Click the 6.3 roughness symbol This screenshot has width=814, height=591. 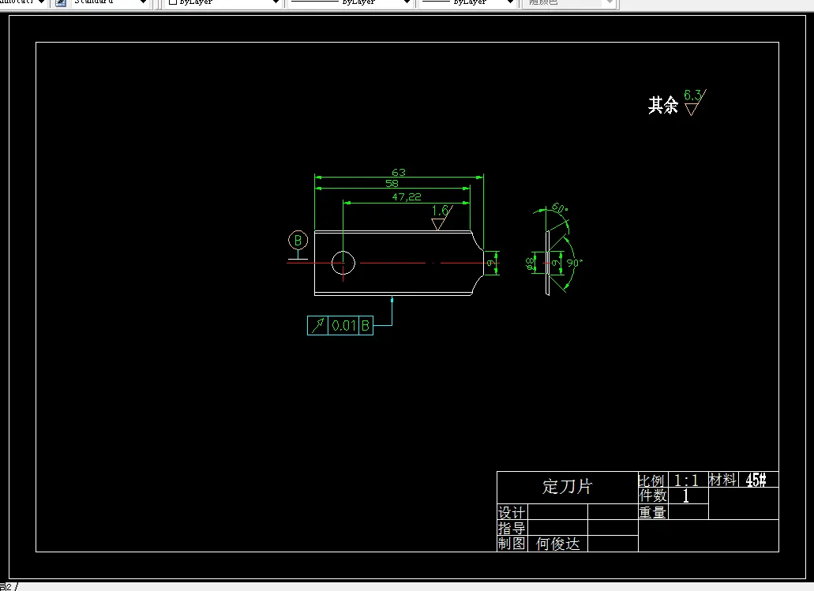point(695,102)
